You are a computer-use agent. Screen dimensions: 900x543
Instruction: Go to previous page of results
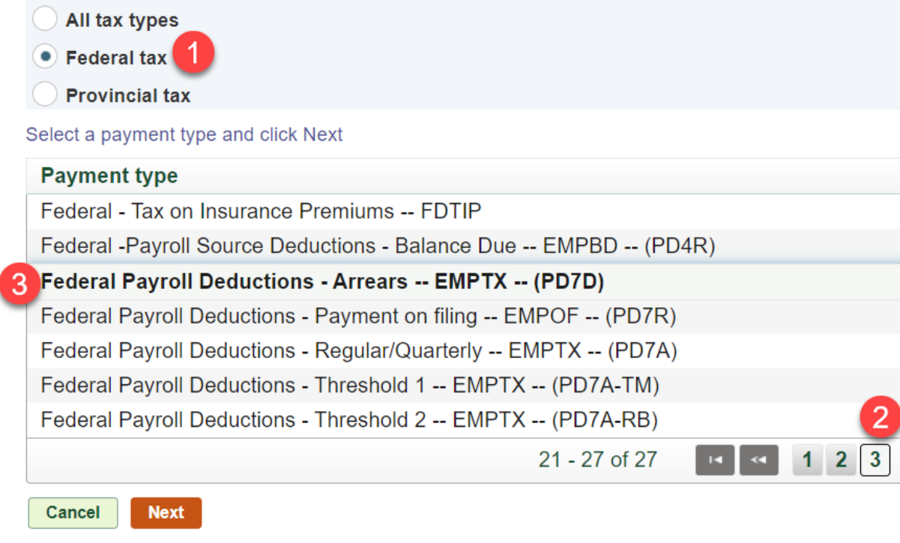(x=758, y=461)
